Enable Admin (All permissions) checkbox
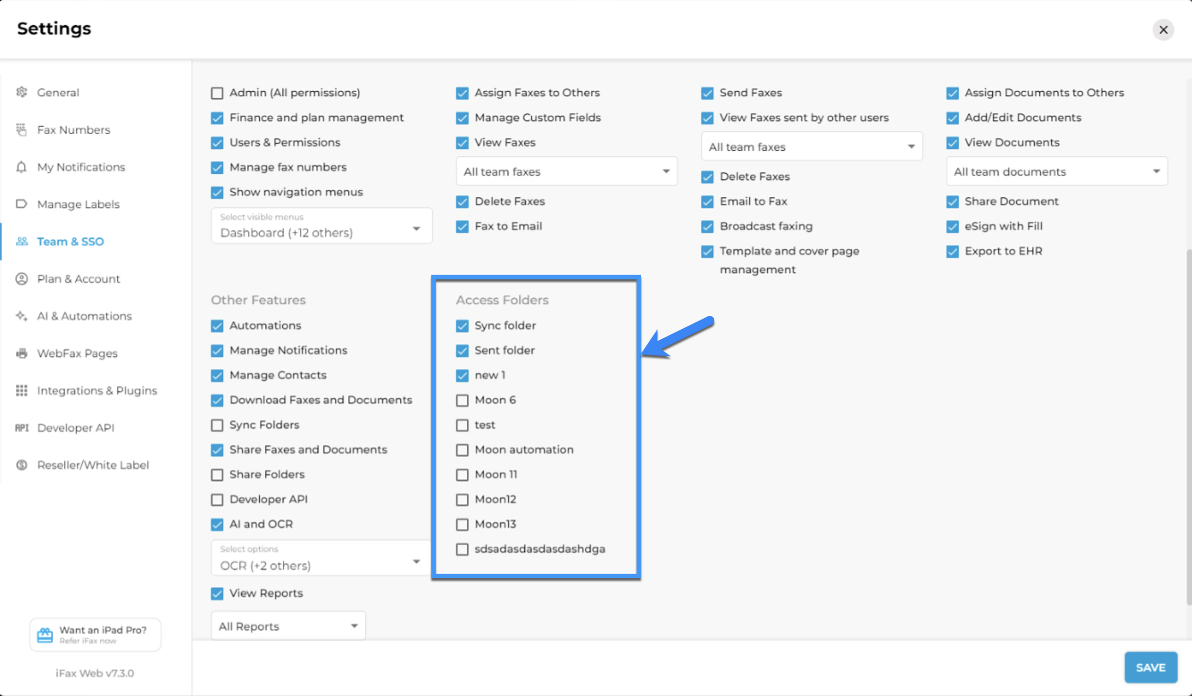1192x696 pixels. (x=217, y=93)
